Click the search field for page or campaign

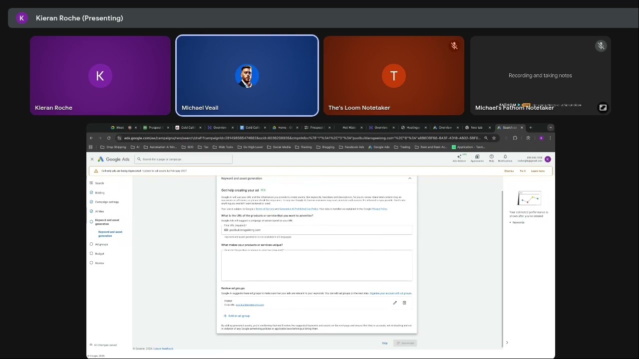(x=183, y=159)
